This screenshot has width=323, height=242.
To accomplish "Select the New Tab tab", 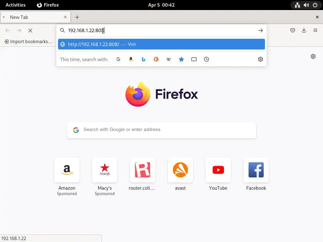I will pyautogui.click(x=35, y=17).
